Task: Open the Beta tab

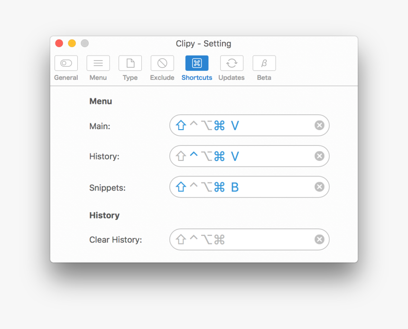Action: [x=264, y=68]
